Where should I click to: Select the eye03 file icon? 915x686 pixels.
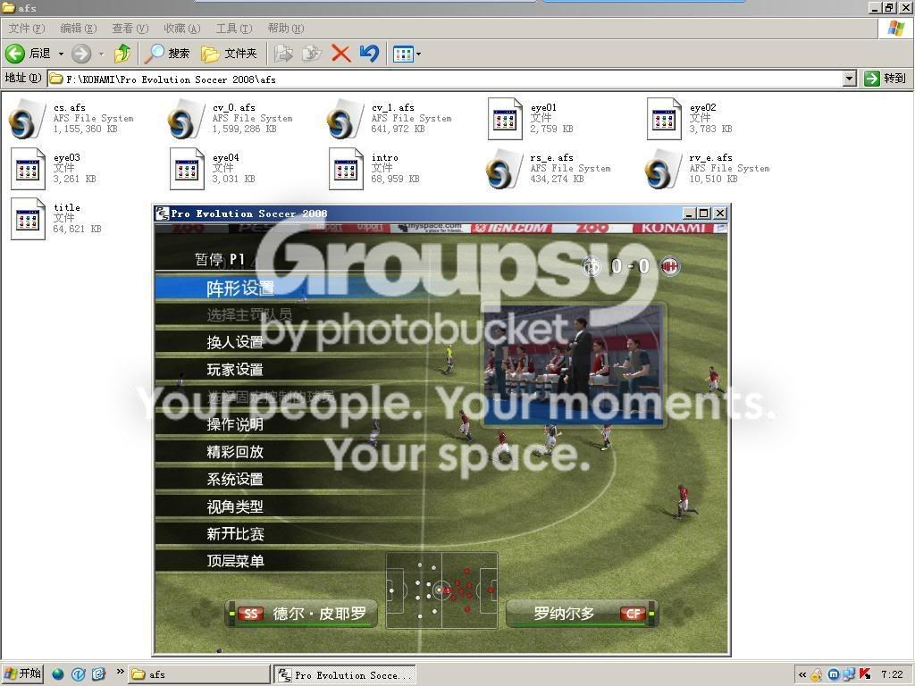click(28, 169)
